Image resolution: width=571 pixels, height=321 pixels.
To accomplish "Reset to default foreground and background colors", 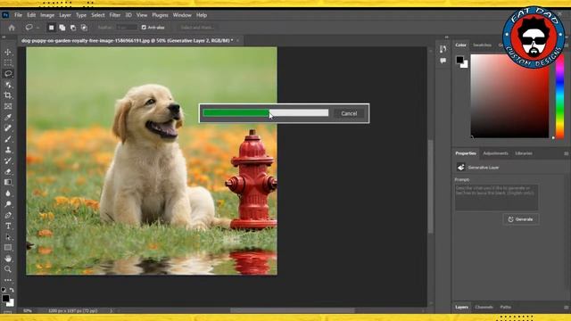I will tap(4, 290).
